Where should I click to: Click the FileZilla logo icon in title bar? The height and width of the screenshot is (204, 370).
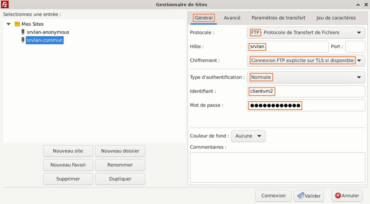[5, 4]
